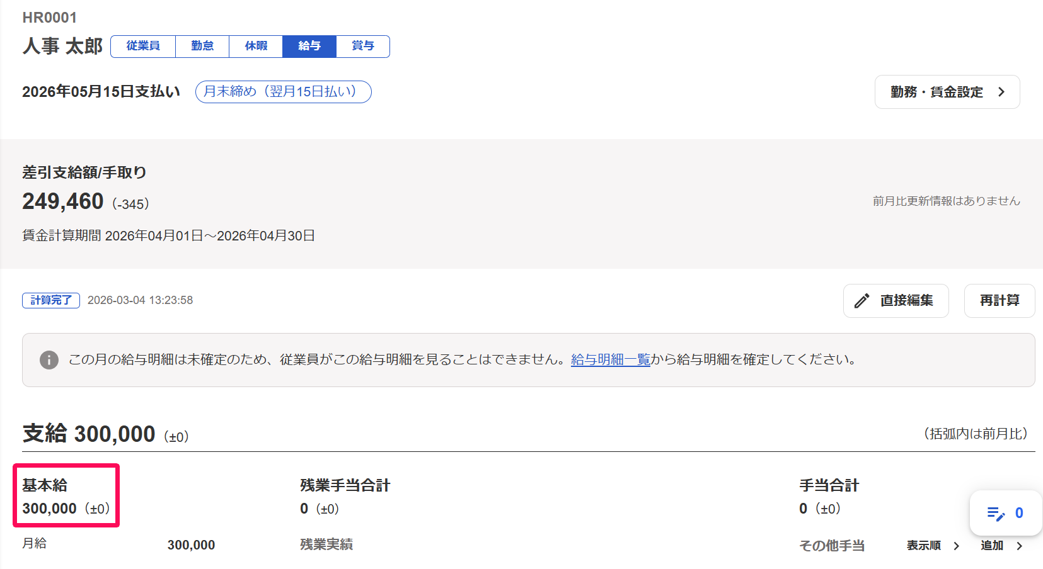Screen dimensions: 1043x569
Task: Select the 給与 tab
Action: [x=309, y=46]
